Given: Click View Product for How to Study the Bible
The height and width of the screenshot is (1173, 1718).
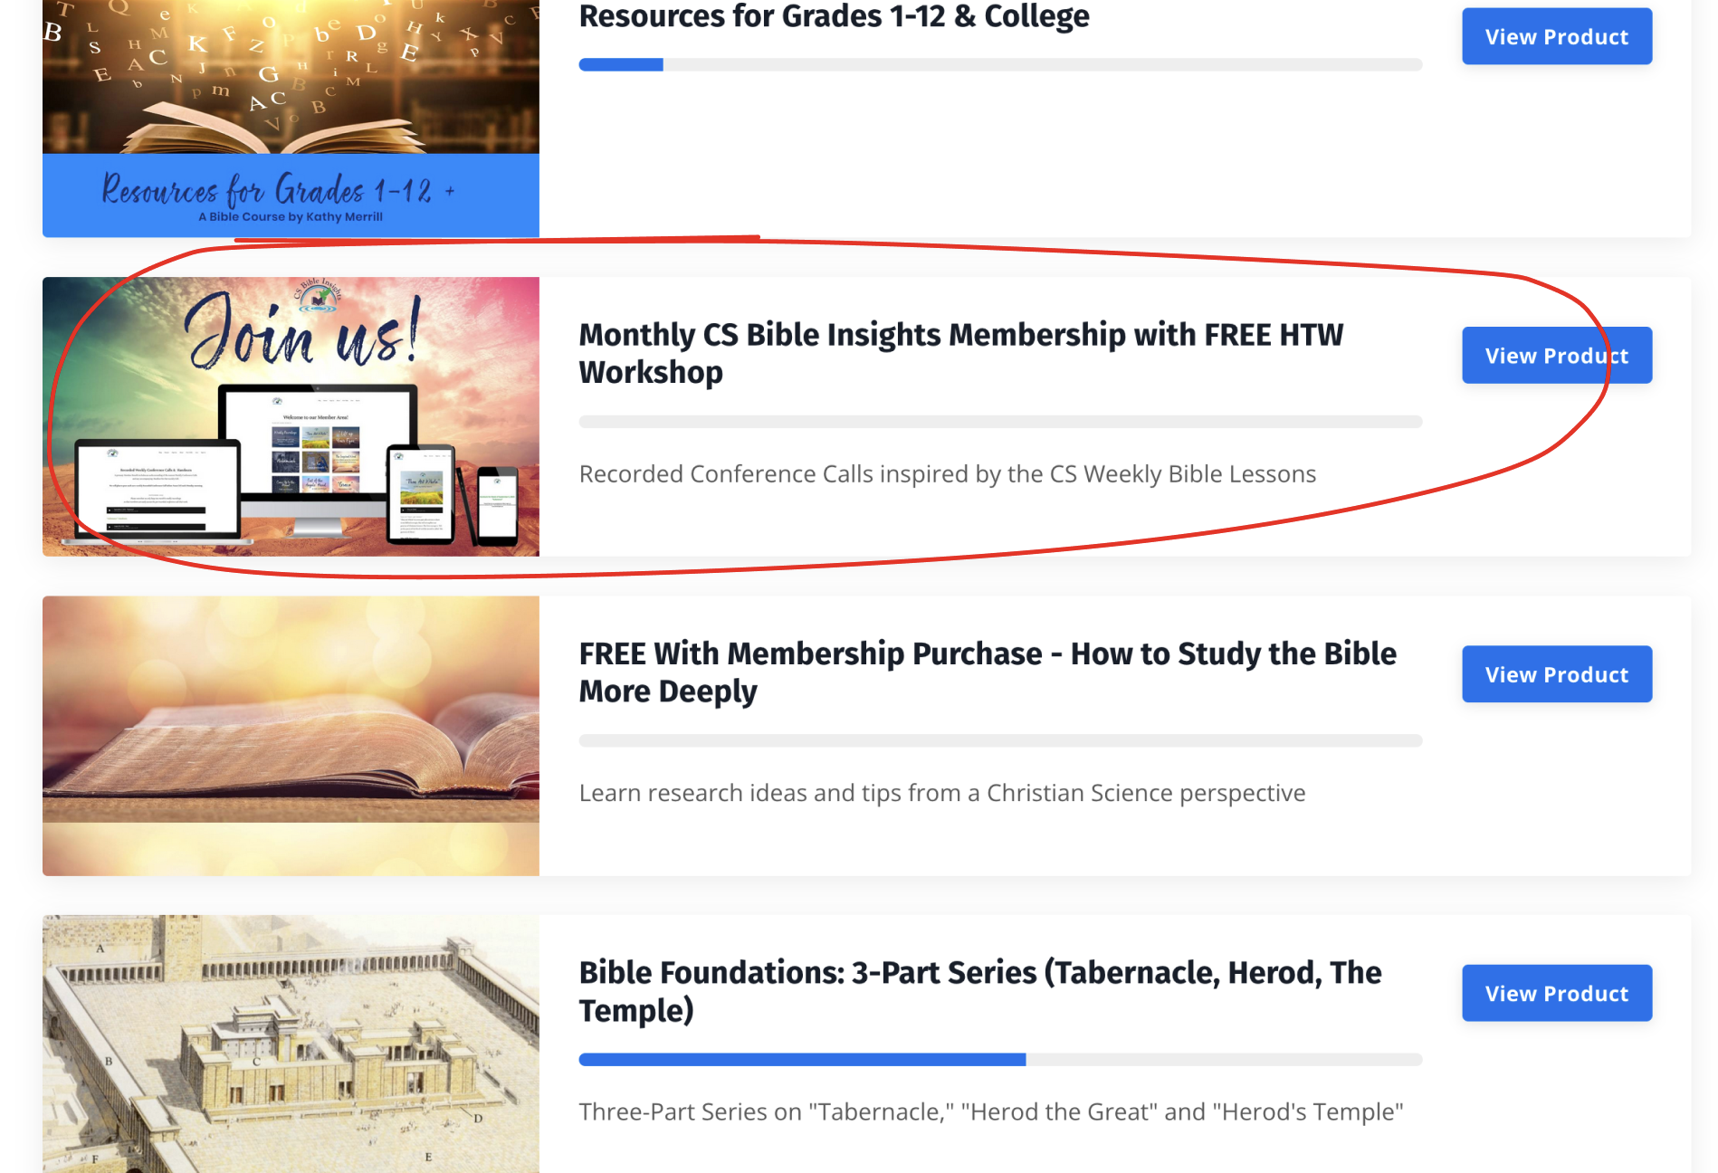Looking at the screenshot, I should pyautogui.click(x=1557, y=674).
